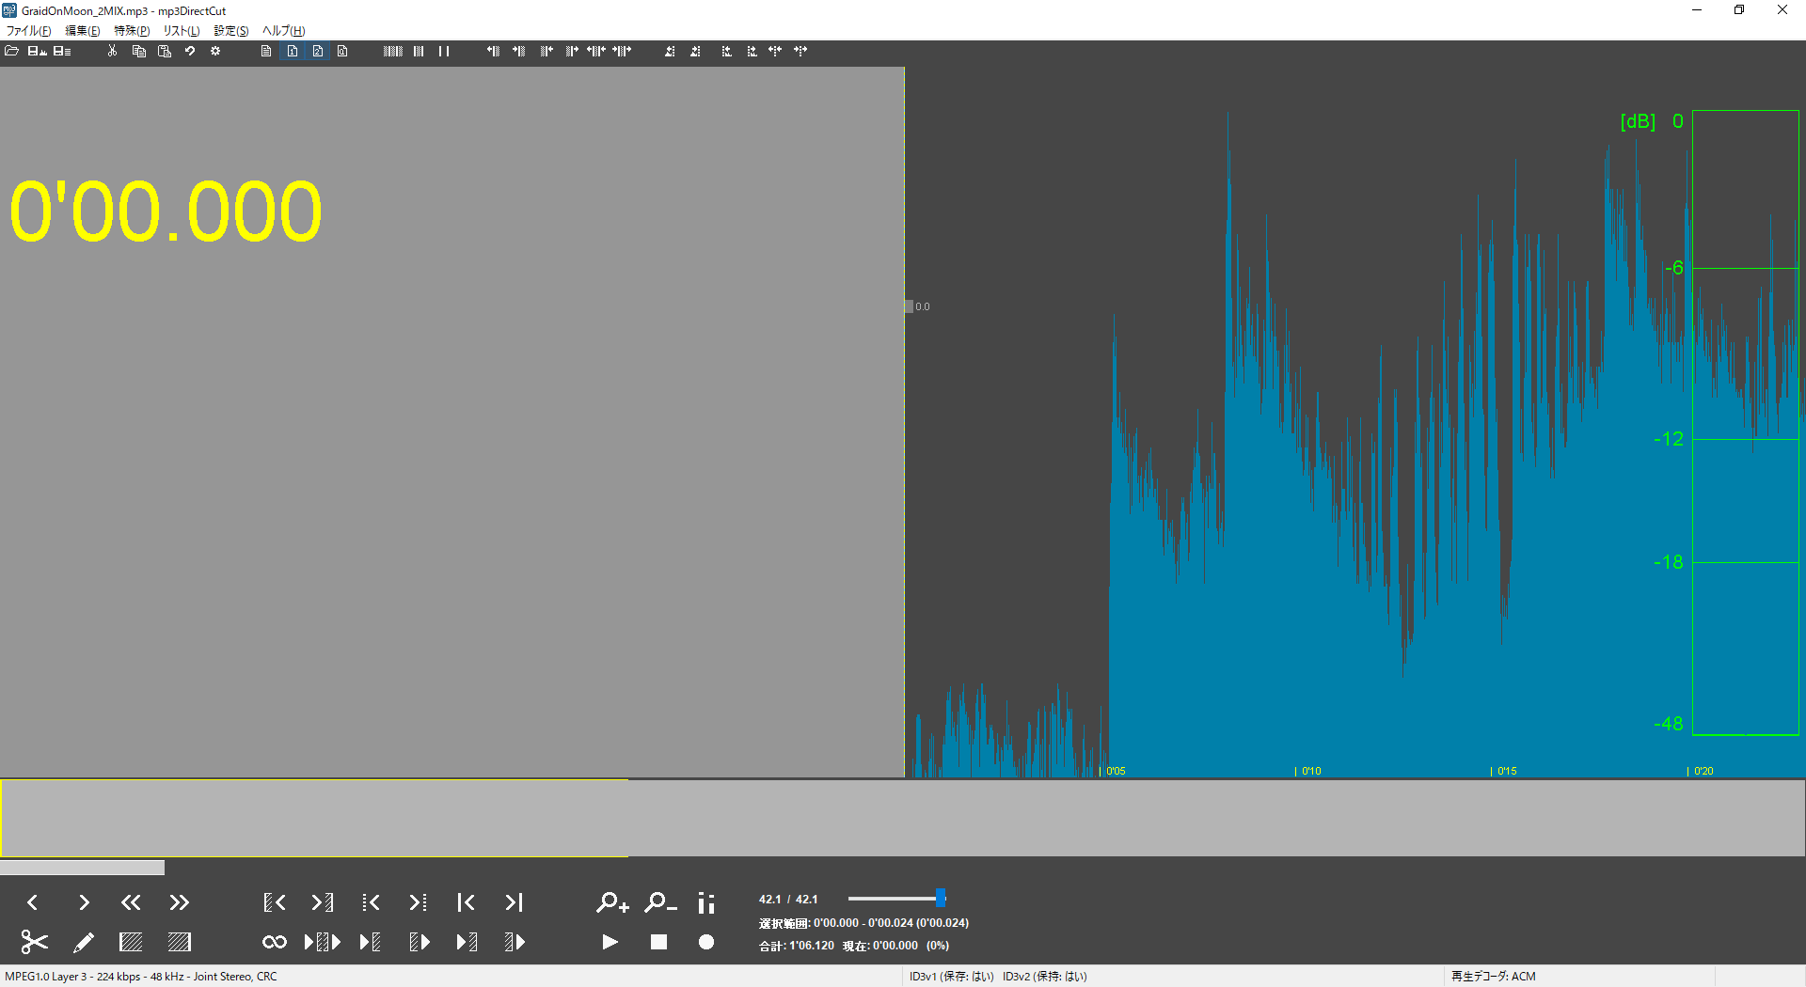This screenshot has height=987, width=1806.
Task: Click the ID3v1 (保存: はい) status entry
Action: 951,977
